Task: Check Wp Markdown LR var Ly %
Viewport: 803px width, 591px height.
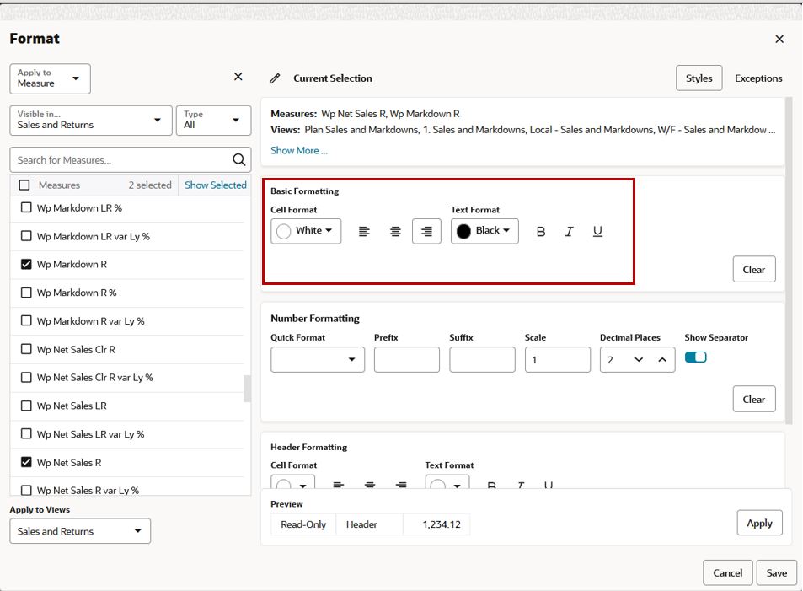Action: point(25,236)
